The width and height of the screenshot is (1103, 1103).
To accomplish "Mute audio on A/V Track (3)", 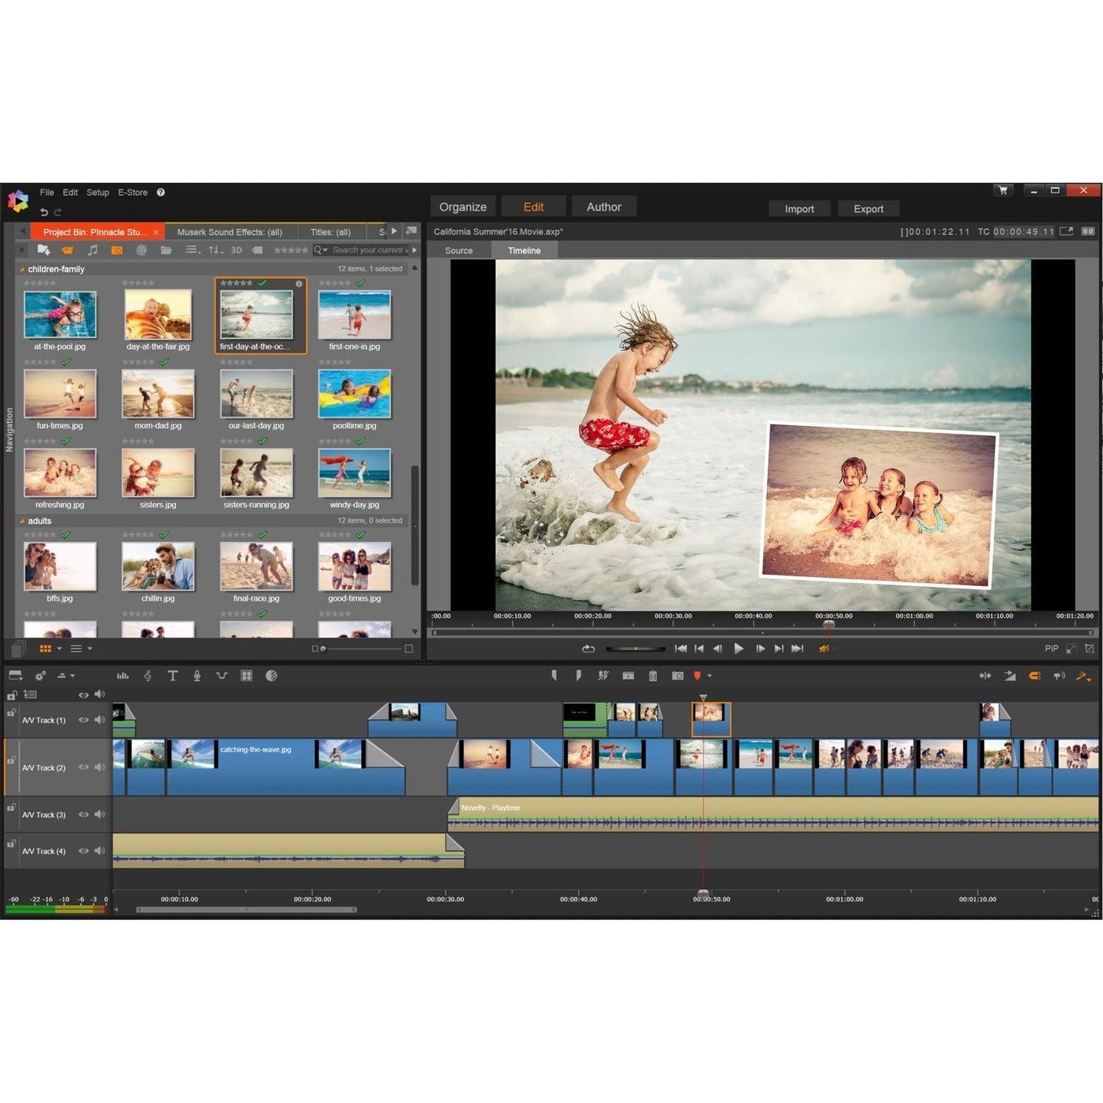I will (x=99, y=814).
